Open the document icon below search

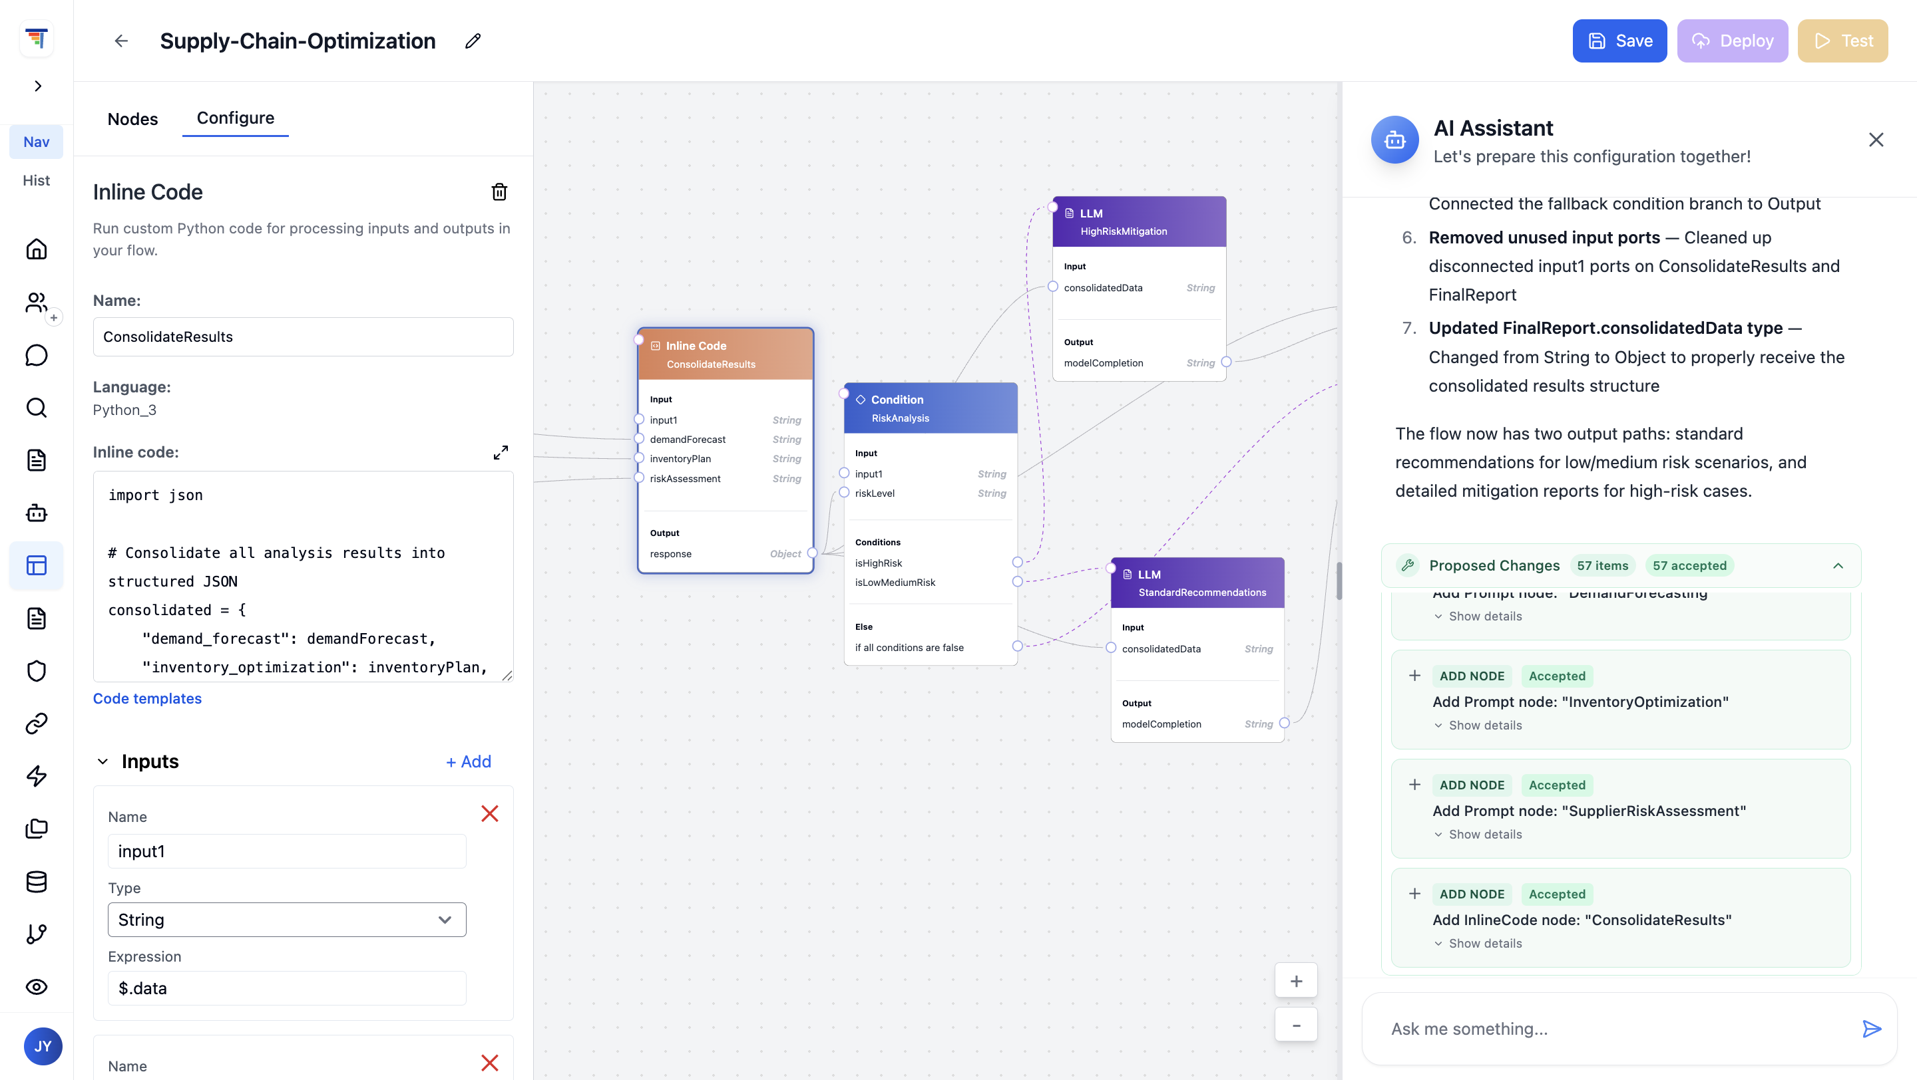point(37,460)
